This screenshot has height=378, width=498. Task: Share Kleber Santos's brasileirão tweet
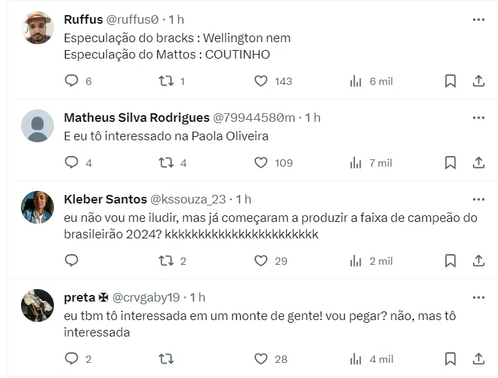(479, 261)
